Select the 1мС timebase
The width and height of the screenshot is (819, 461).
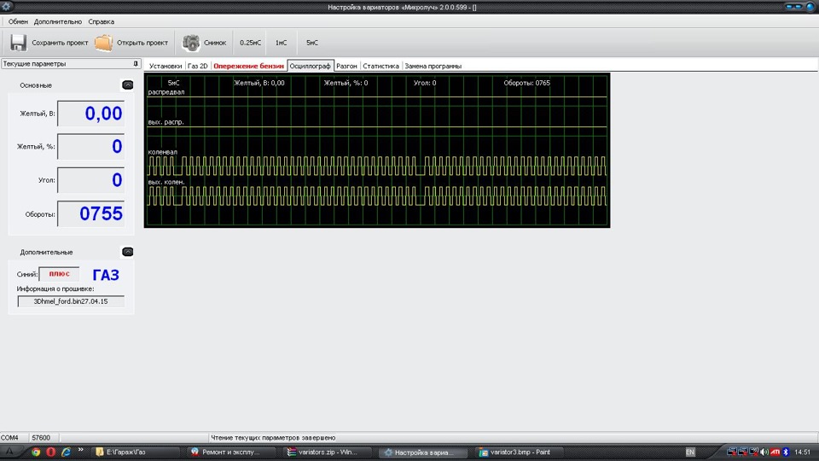click(x=281, y=43)
